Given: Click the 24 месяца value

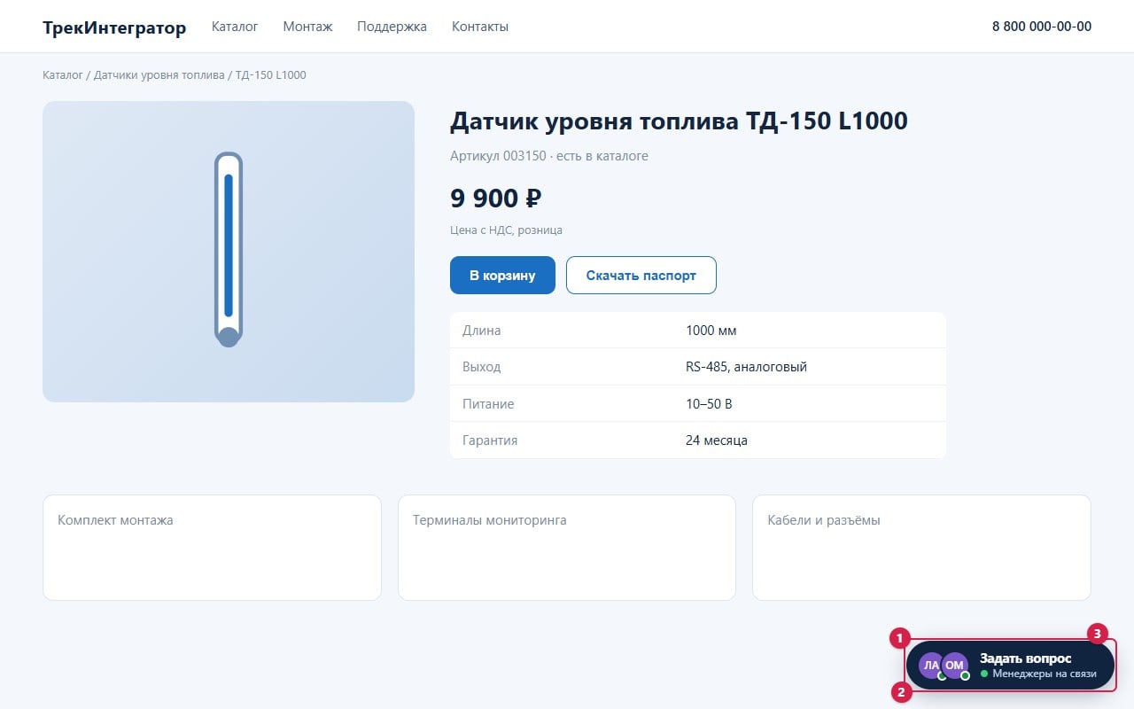Looking at the screenshot, I should [717, 440].
